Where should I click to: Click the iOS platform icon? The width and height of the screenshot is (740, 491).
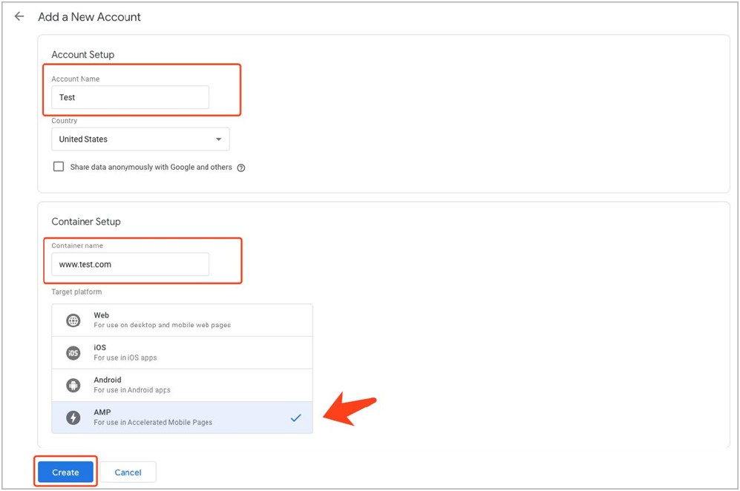coord(73,353)
